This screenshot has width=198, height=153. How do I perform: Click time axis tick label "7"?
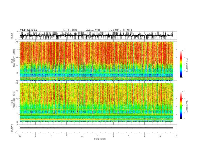tap(129, 136)
